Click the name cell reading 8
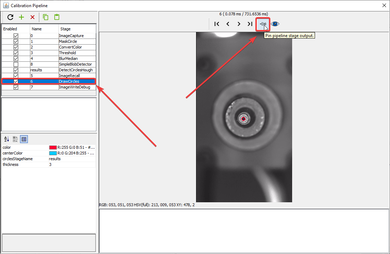The width and height of the screenshot is (390, 254). pyautogui.click(x=44, y=64)
